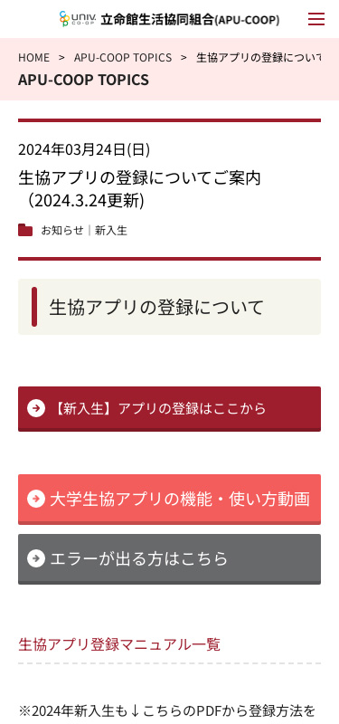Click the 生協アプリの登録について breadcrumb text

[x=259, y=58]
